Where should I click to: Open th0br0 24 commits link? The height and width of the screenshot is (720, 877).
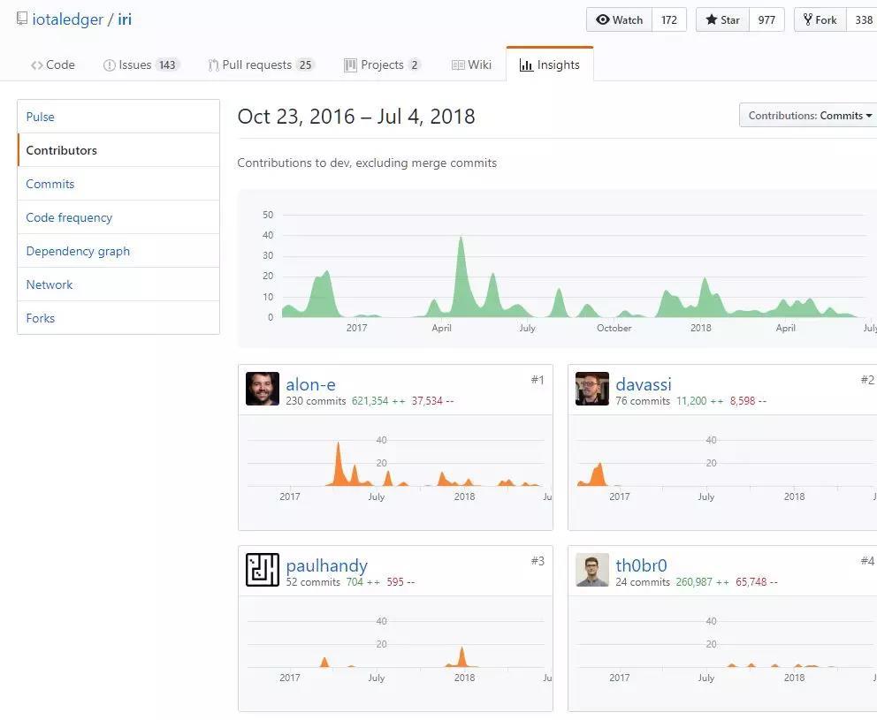pos(643,582)
